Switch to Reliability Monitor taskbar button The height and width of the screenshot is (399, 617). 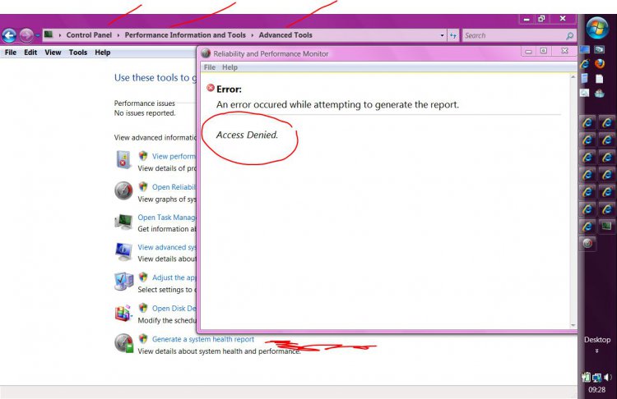pos(587,244)
